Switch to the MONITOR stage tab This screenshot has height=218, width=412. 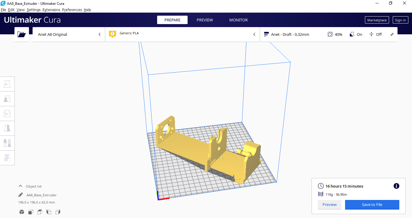pyautogui.click(x=239, y=20)
